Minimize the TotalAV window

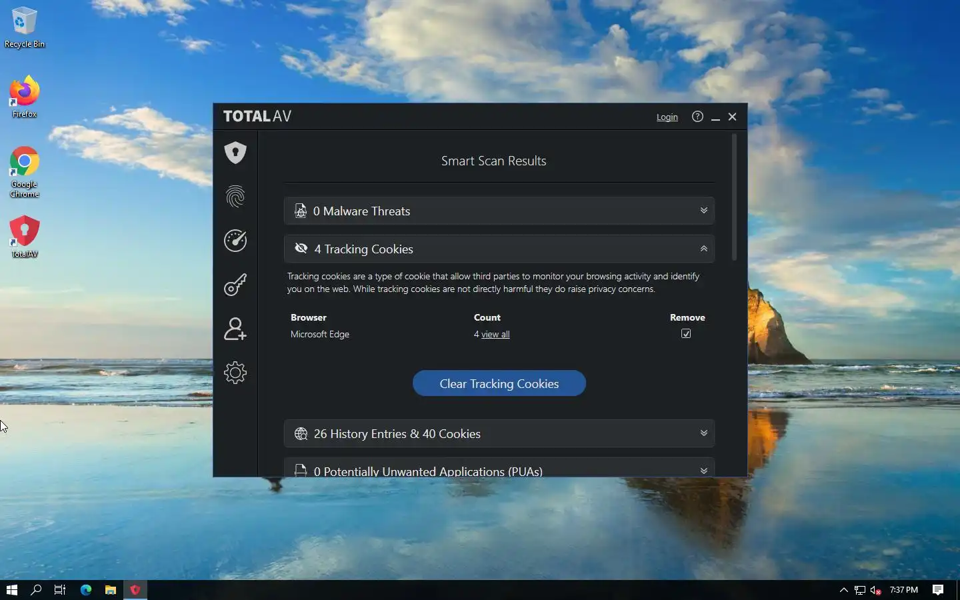715,117
